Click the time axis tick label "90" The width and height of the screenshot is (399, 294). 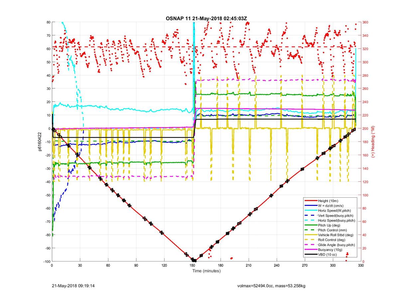click(136, 265)
